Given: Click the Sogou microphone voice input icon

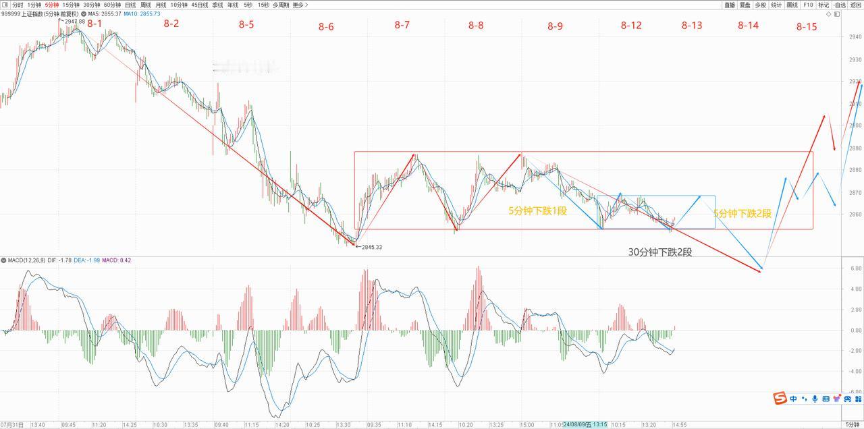Looking at the screenshot, I should [815, 399].
